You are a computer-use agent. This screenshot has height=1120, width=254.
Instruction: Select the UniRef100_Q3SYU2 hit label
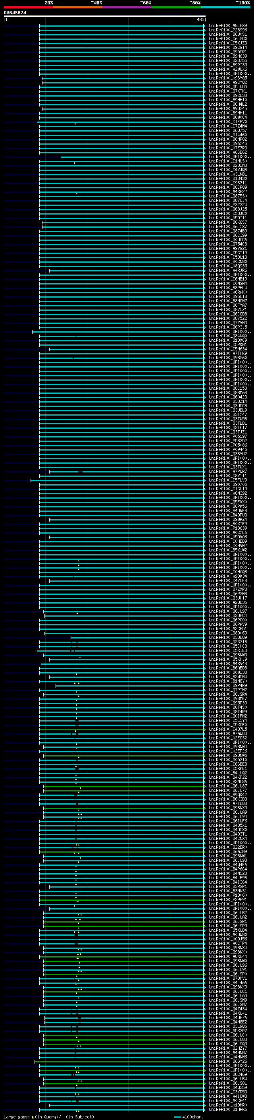tap(227, 453)
